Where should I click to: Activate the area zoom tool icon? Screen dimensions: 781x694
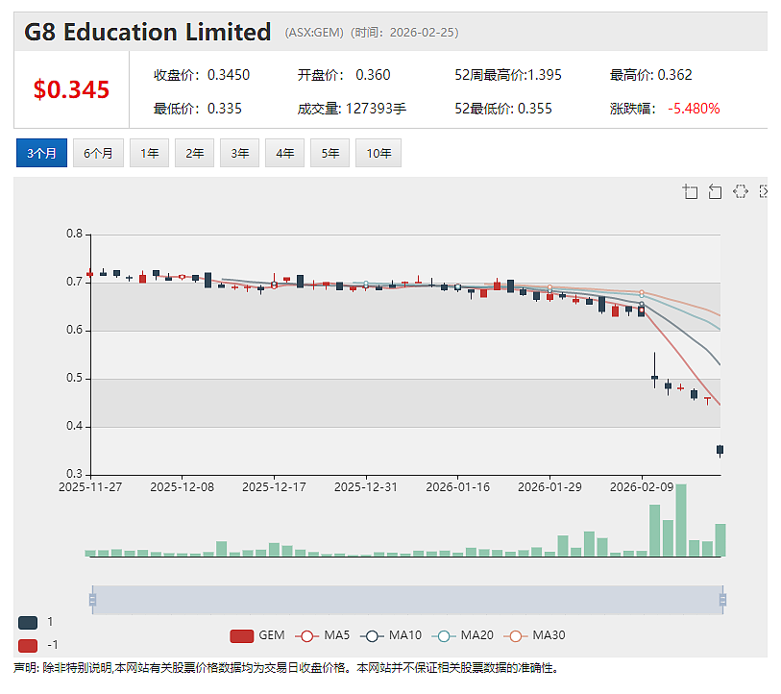(x=690, y=191)
